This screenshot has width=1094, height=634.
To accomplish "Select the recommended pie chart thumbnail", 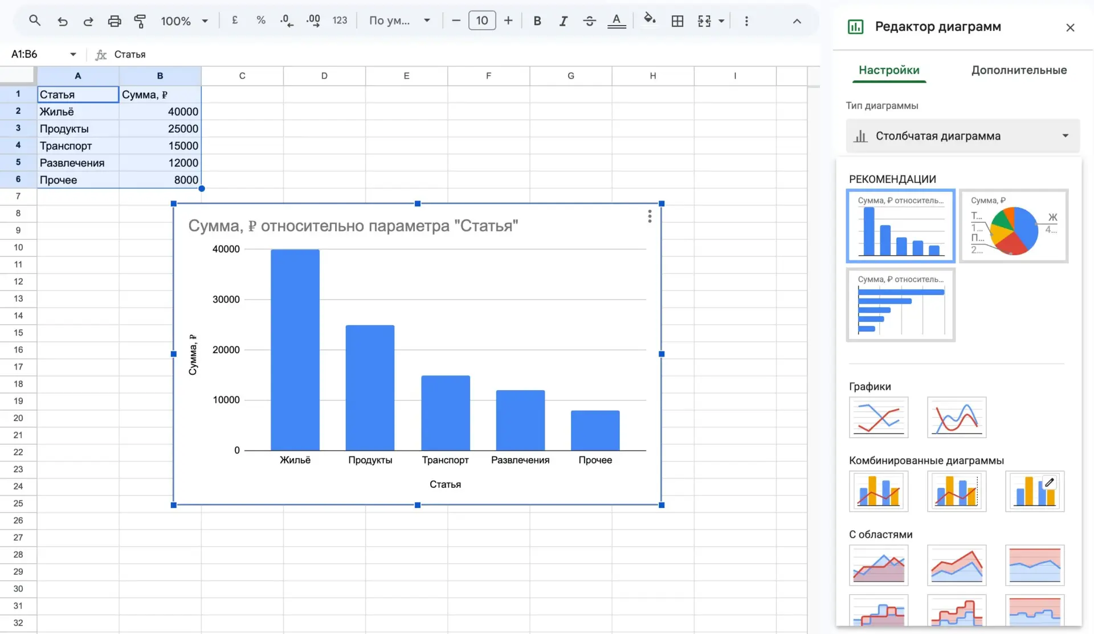I will [x=1014, y=226].
